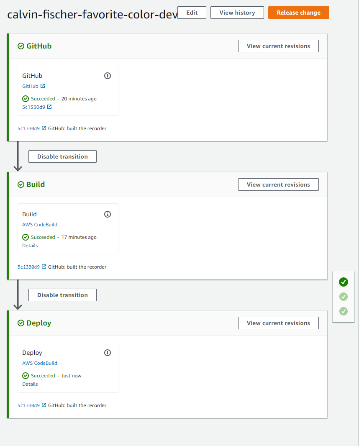The image size is (359, 446).
Task: Open info icon in Build action card
Action: pyautogui.click(x=107, y=214)
